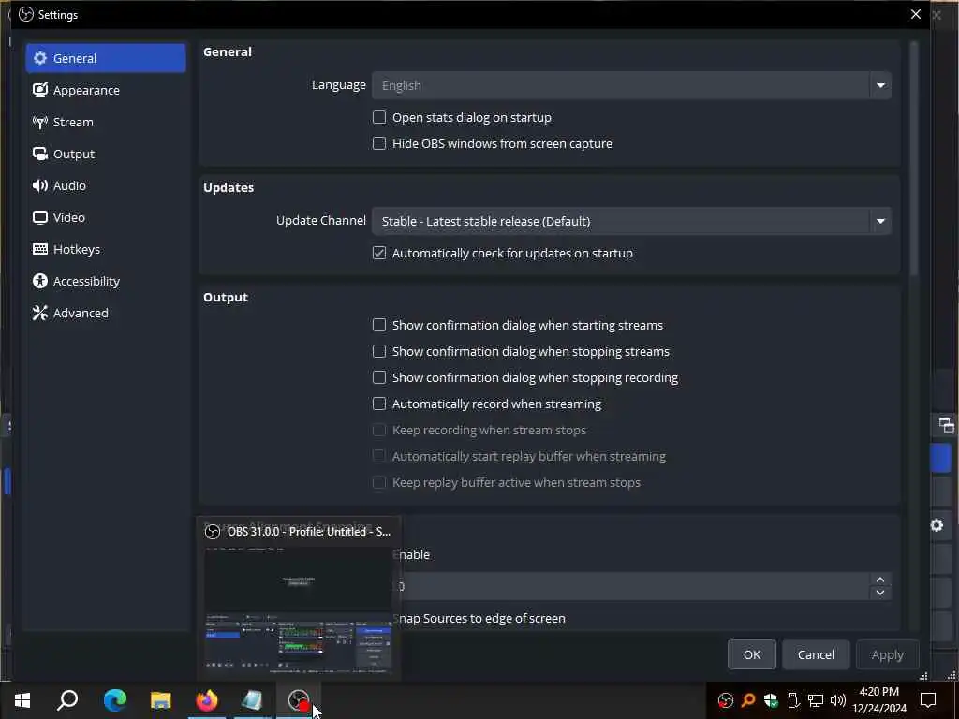Increase the snap sensitivity spinbox value
Screen dimensions: 959x719
pos(880,579)
